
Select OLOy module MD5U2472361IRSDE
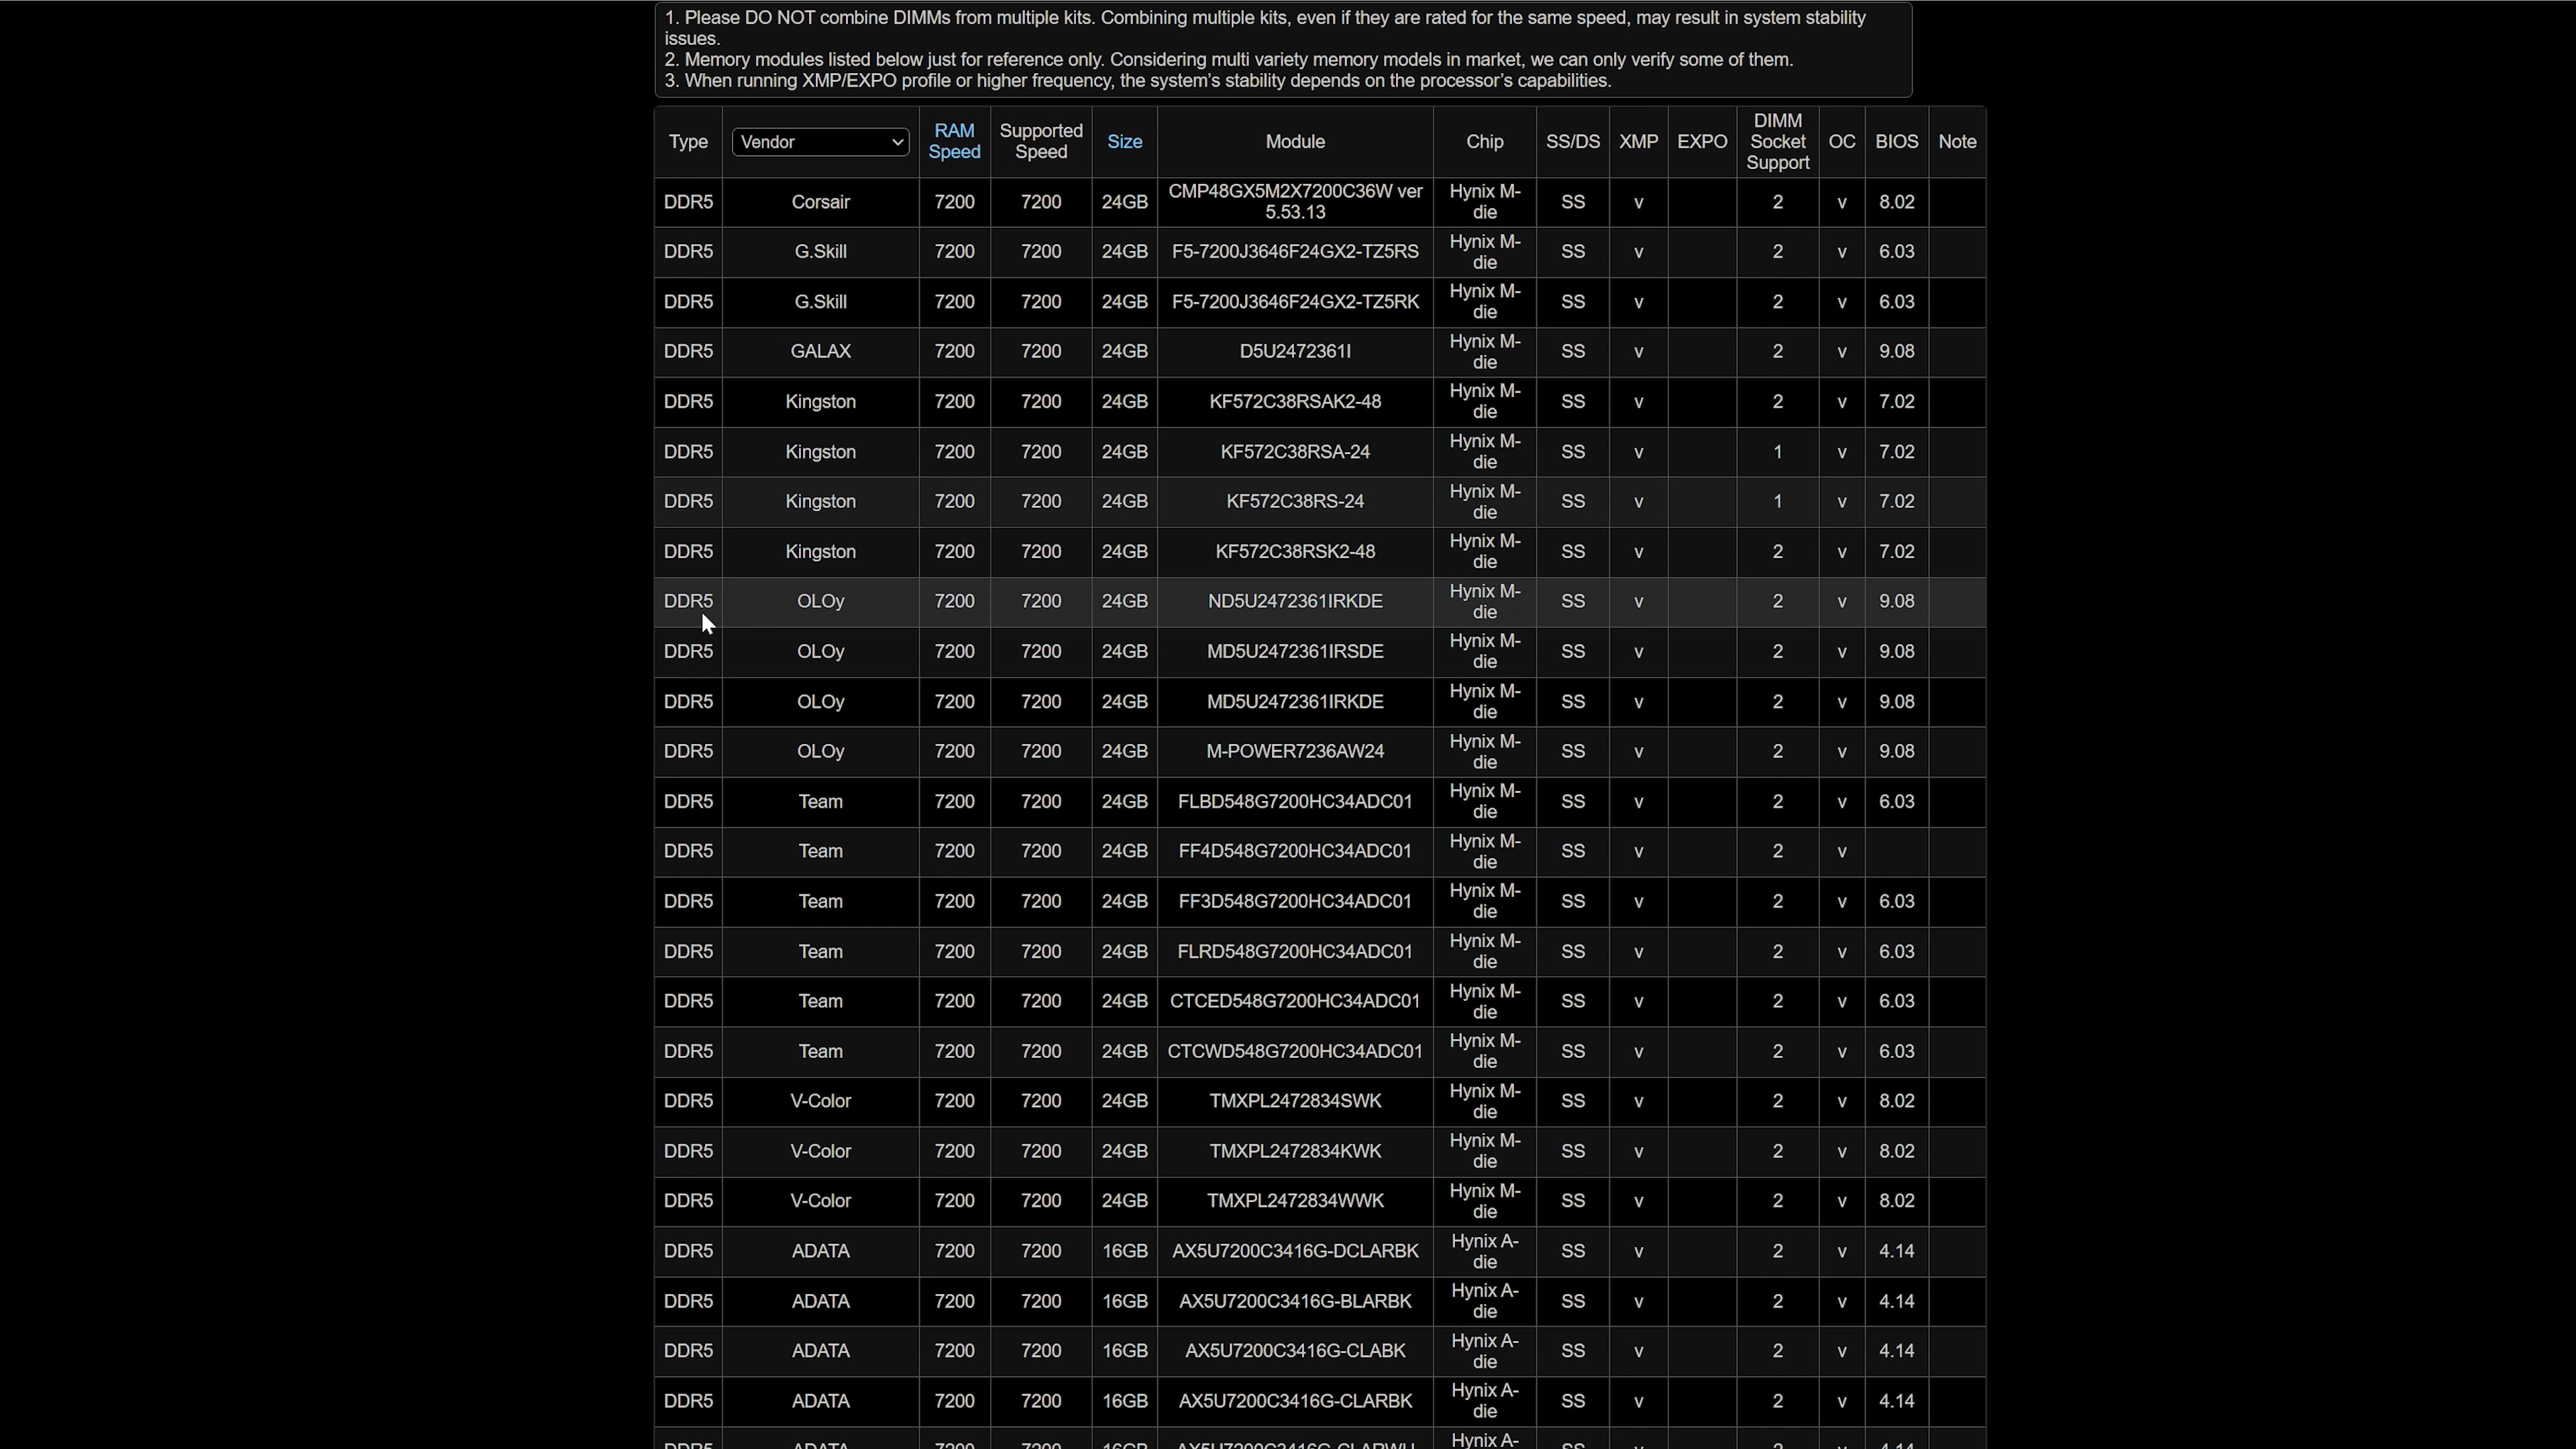coord(1295,652)
